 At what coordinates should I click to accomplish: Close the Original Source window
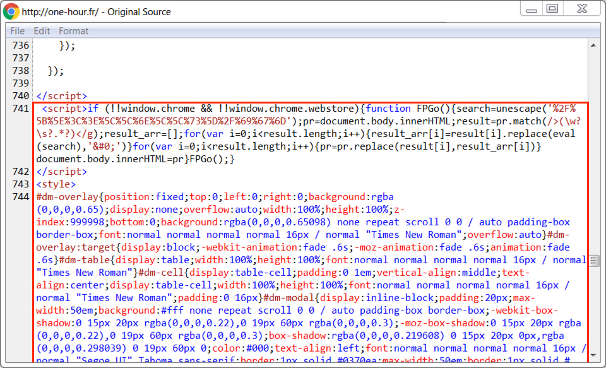pos(582,9)
